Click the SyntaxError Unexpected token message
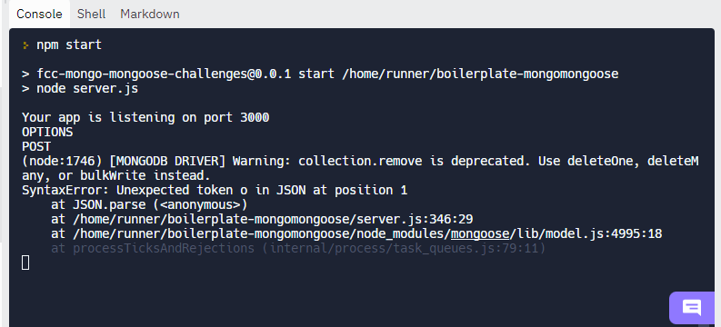Viewport: 721px width, 327px height. coord(215,190)
